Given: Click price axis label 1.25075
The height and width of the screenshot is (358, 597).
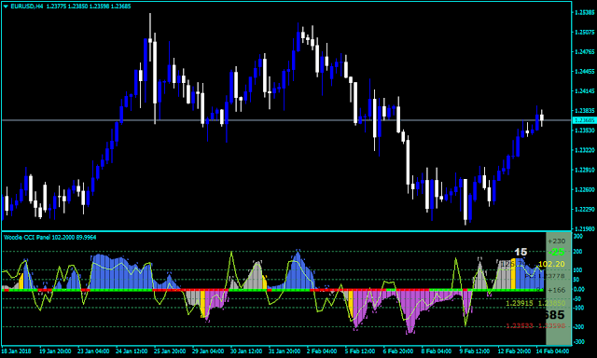Looking at the screenshot, I should pyautogui.click(x=585, y=33).
